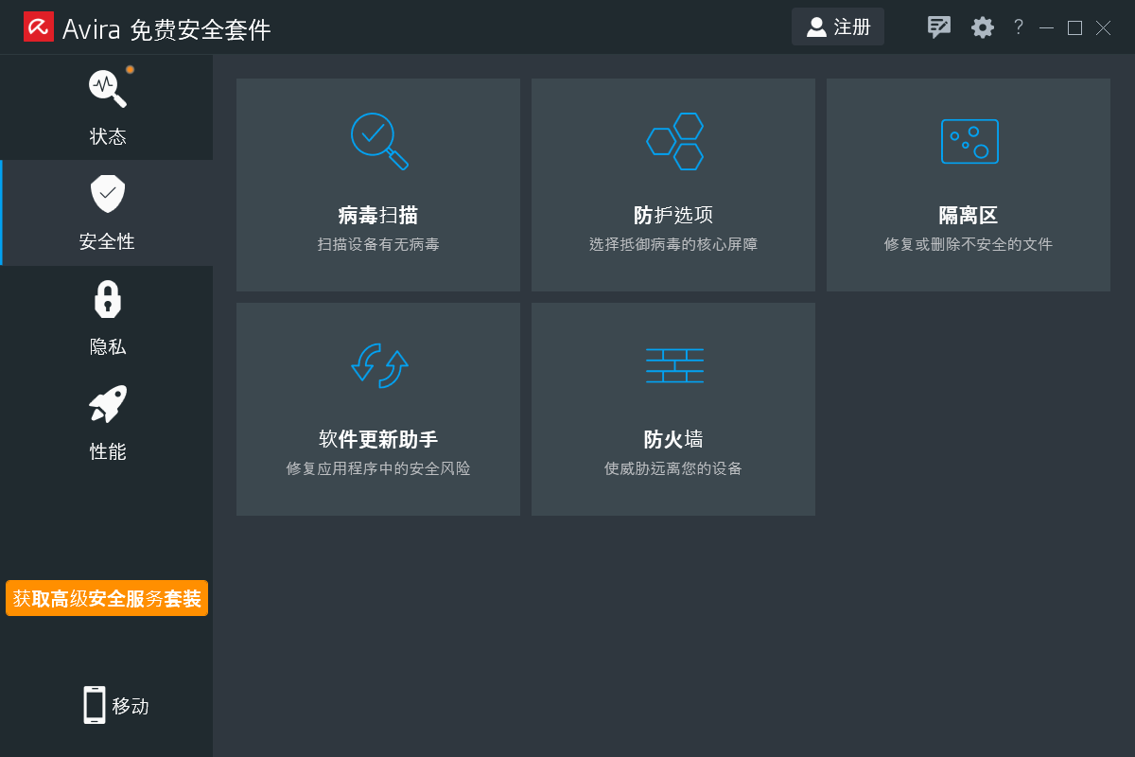Click the question mark help icon

pyautogui.click(x=1019, y=27)
